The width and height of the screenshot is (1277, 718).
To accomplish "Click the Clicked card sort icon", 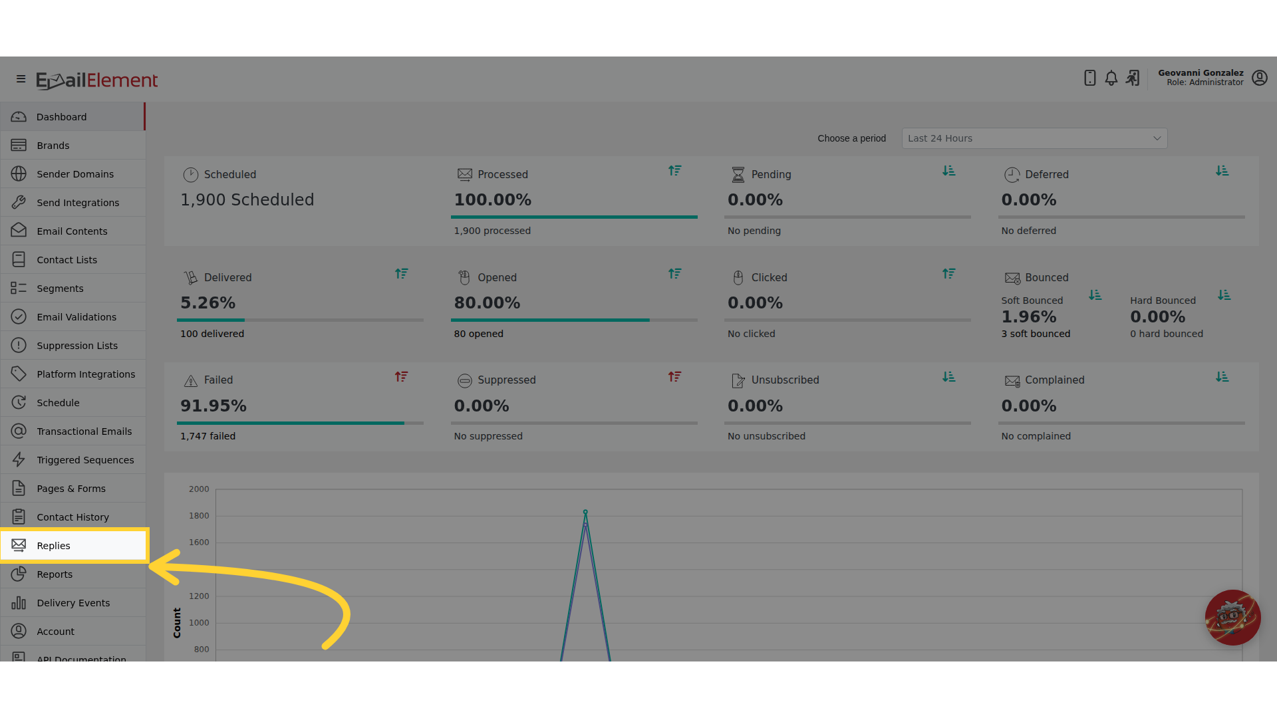I will pos(949,274).
